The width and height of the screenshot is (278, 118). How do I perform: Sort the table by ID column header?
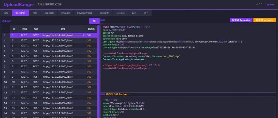14,29
